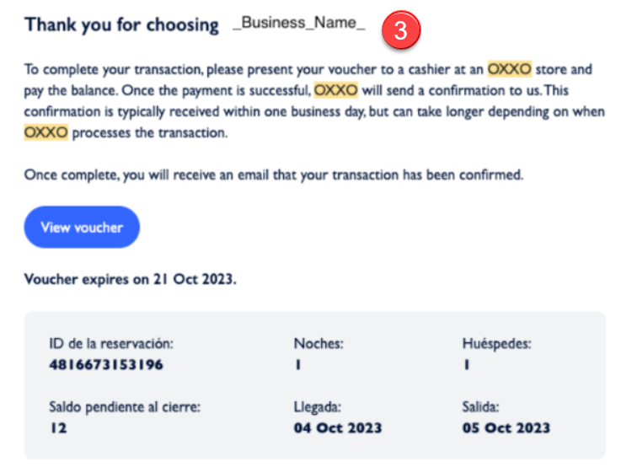Click the 'Llegada' label
The width and height of the screenshot is (621, 467).
[x=319, y=407]
